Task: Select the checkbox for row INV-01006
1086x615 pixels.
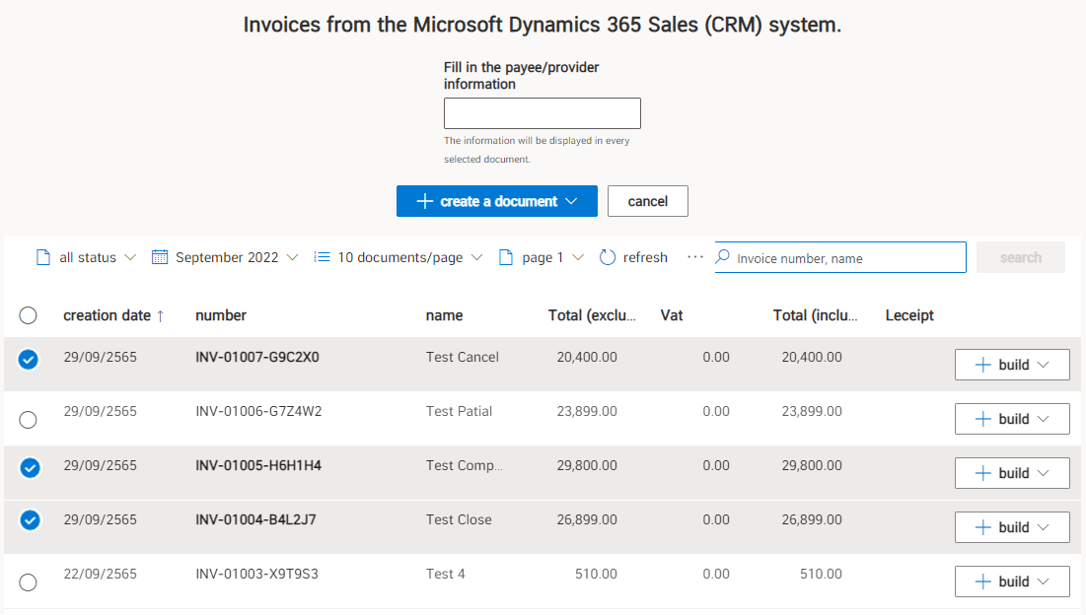Action: [28, 419]
